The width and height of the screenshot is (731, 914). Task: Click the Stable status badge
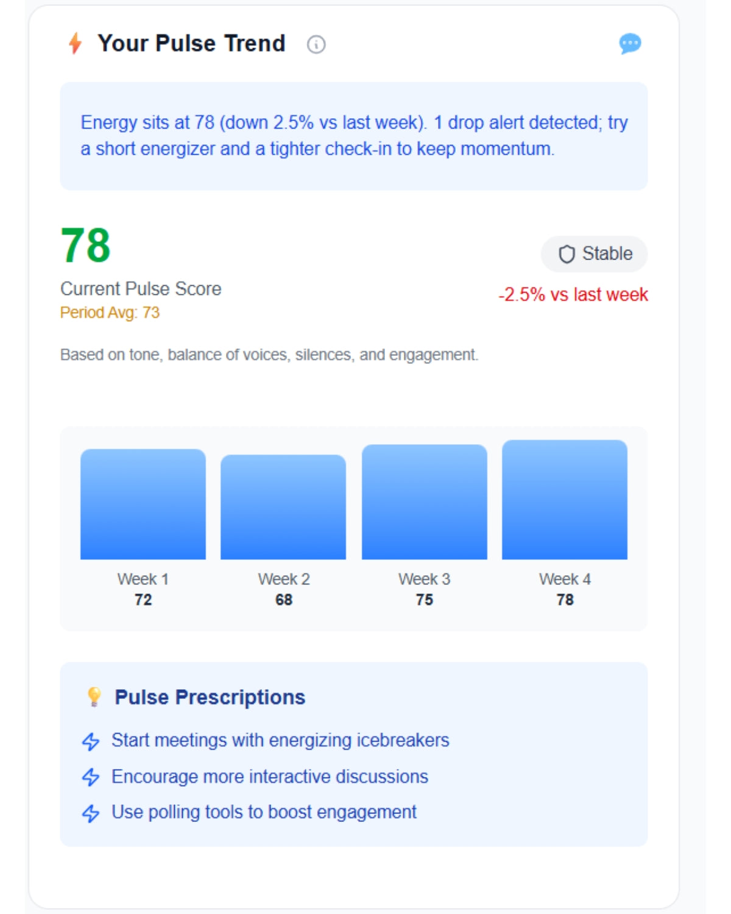[x=594, y=254]
